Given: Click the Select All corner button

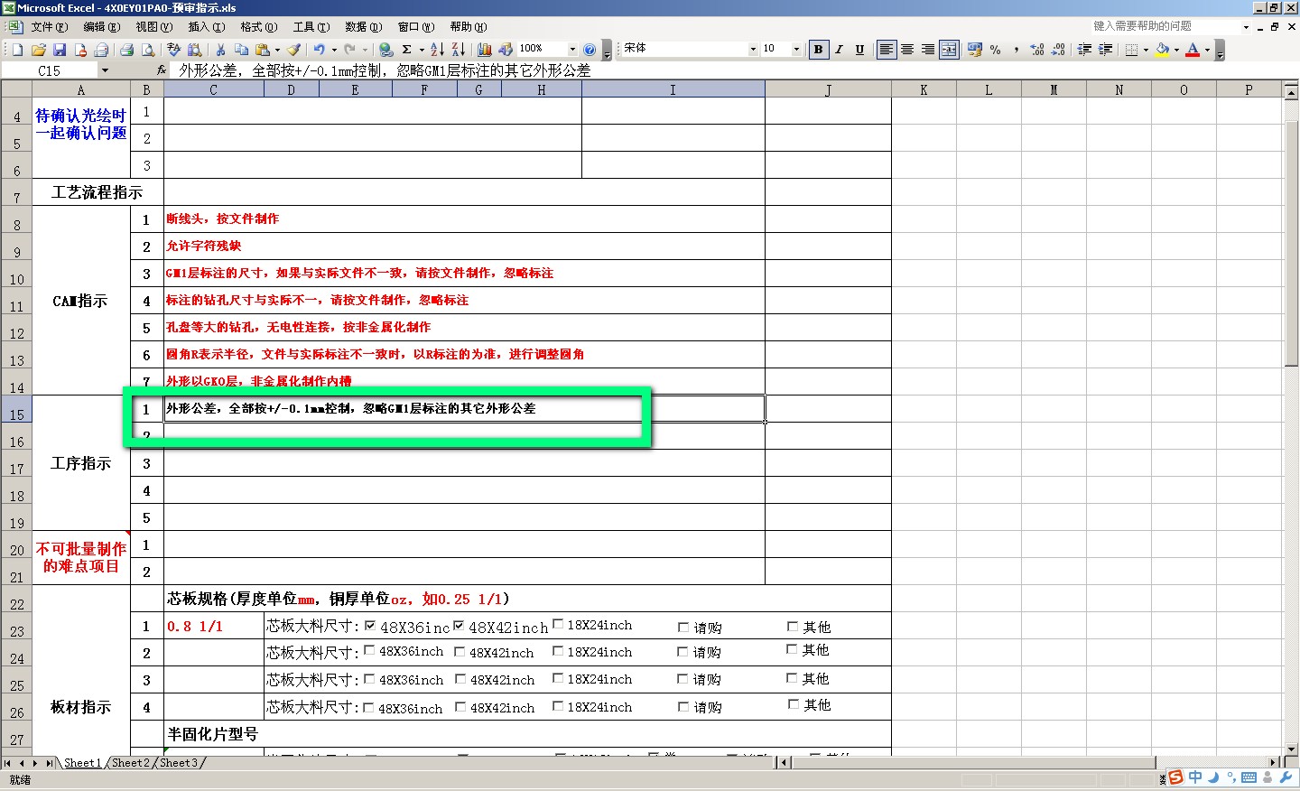Looking at the screenshot, I should tap(16, 89).
